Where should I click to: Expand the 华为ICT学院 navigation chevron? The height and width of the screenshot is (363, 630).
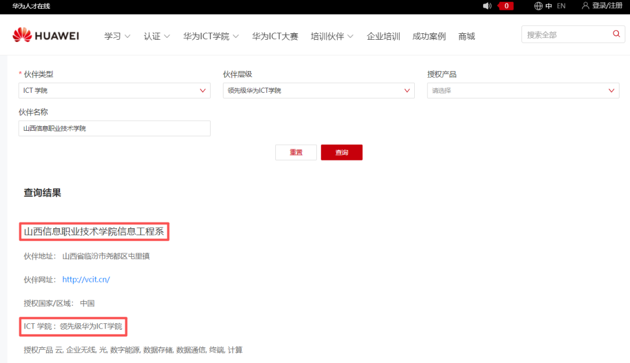[x=236, y=36]
